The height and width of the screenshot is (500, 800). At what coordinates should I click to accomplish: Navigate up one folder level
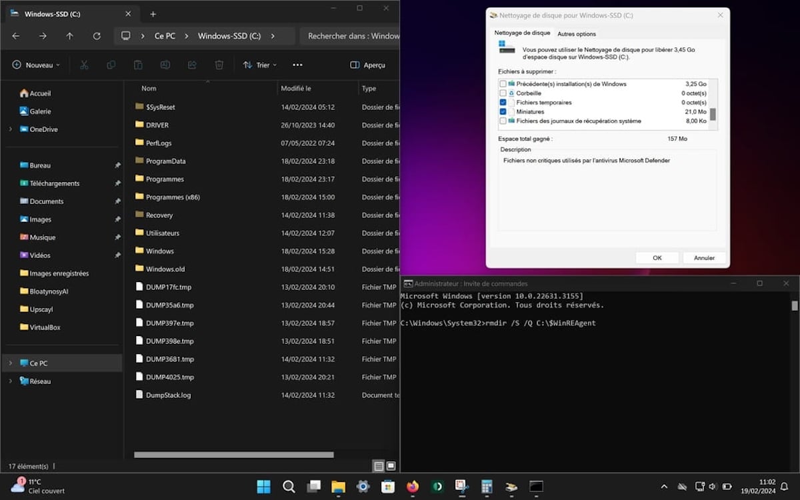70,36
